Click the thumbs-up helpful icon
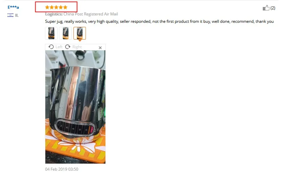Viewport: 284px width, 175px height. 266,8
